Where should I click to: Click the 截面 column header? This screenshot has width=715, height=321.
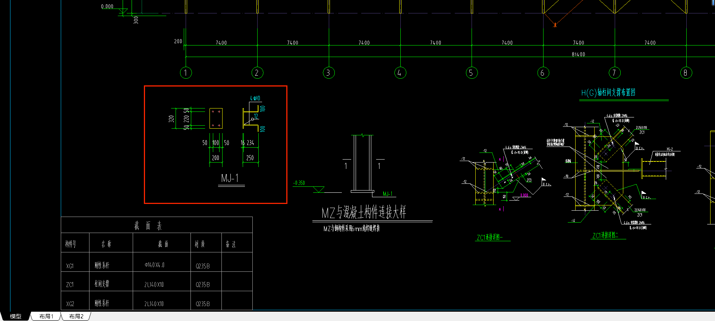pyautogui.click(x=163, y=244)
